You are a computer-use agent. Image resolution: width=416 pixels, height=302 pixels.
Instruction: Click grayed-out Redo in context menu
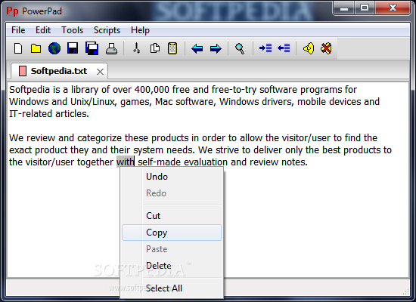[172, 193]
